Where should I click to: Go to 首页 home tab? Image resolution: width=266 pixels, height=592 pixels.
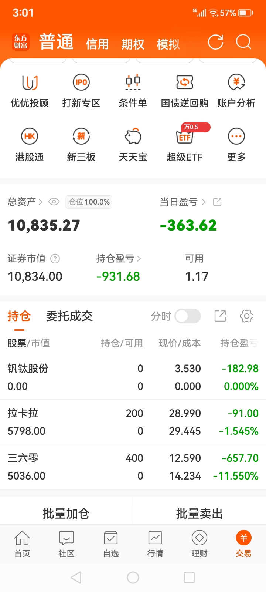[x=22, y=544]
